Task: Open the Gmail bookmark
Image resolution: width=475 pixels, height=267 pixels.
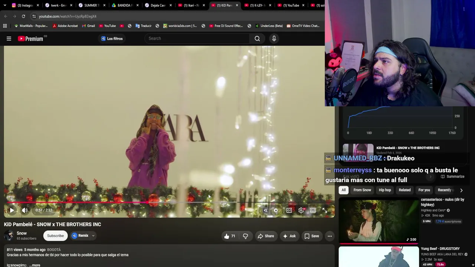Action: (x=88, y=26)
